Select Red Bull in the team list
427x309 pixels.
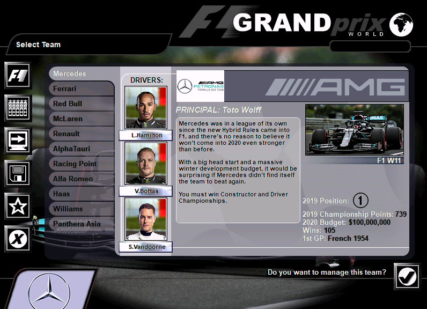(82, 104)
